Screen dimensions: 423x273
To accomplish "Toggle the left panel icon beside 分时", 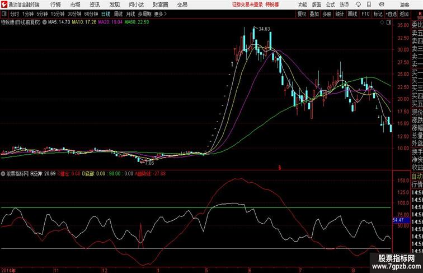I will pyautogui.click(x=4, y=14).
